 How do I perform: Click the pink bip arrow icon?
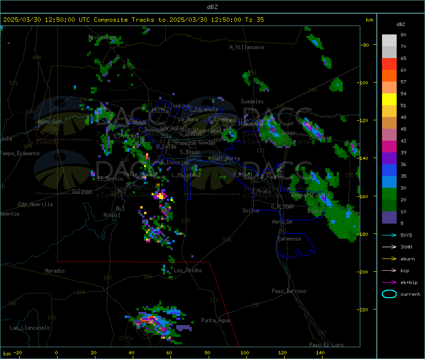tap(389, 270)
